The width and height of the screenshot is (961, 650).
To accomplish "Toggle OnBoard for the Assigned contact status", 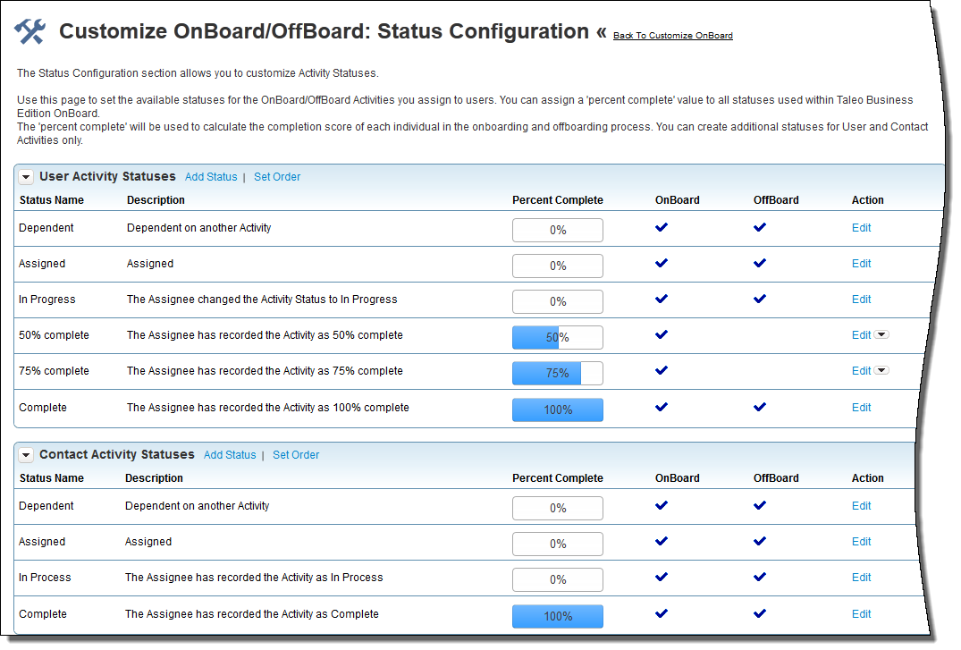I will click(662, 541).
